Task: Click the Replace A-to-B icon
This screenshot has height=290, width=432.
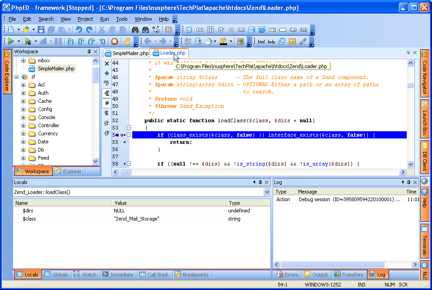Action: pyautogui.click(x=156, y=30)
